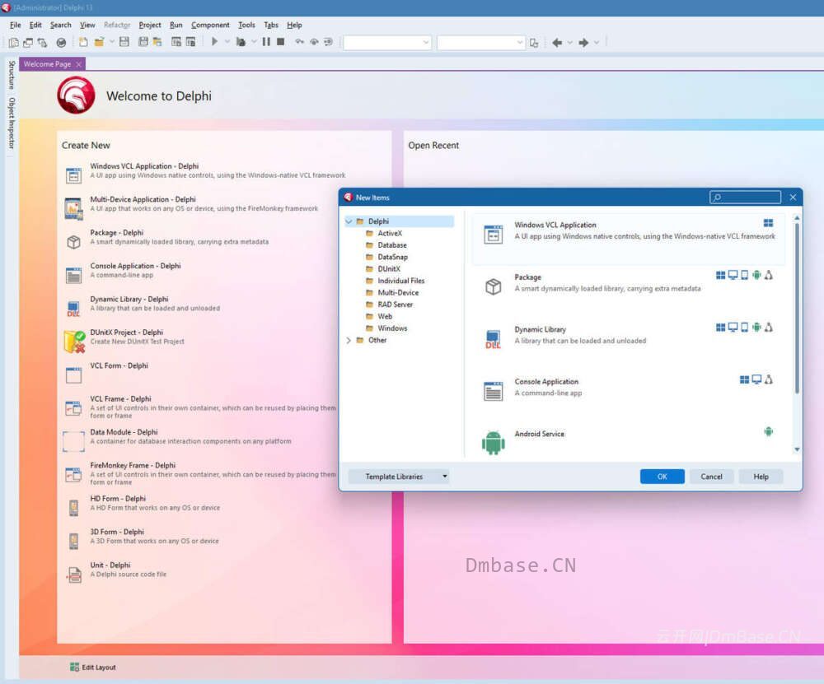Select the Database folder in New Items tree

pos(392,245)
